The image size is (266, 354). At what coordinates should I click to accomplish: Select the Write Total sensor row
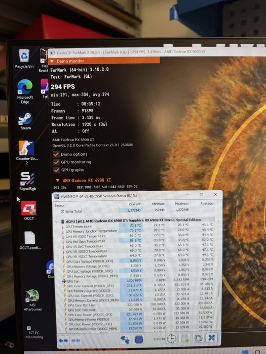pos(136,211)
